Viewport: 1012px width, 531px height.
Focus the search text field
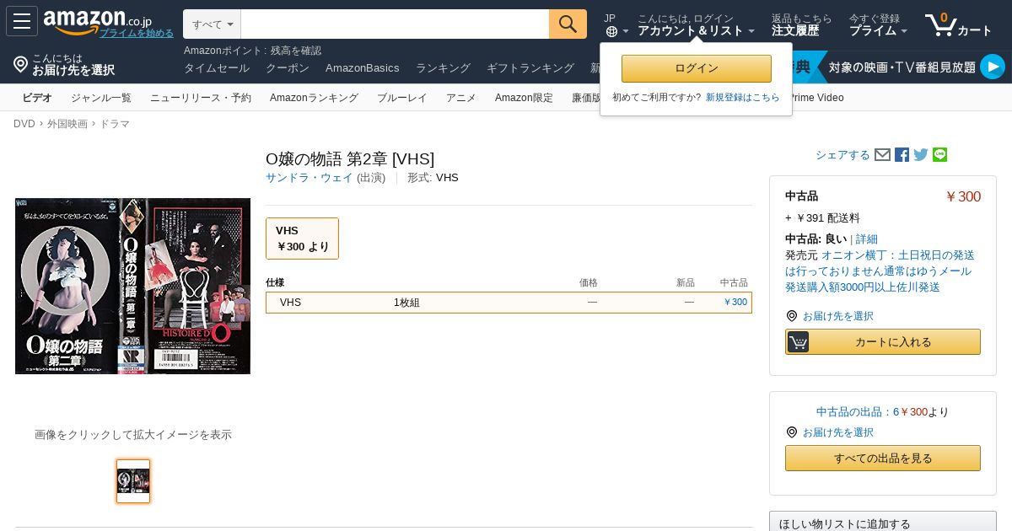[x=395, y=24]
